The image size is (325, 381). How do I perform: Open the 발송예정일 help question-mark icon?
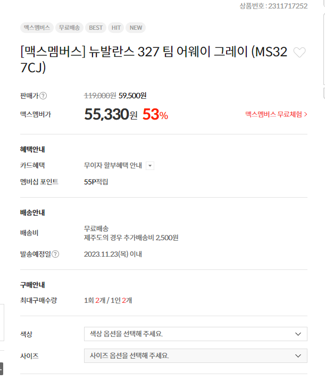click(55, 254)
